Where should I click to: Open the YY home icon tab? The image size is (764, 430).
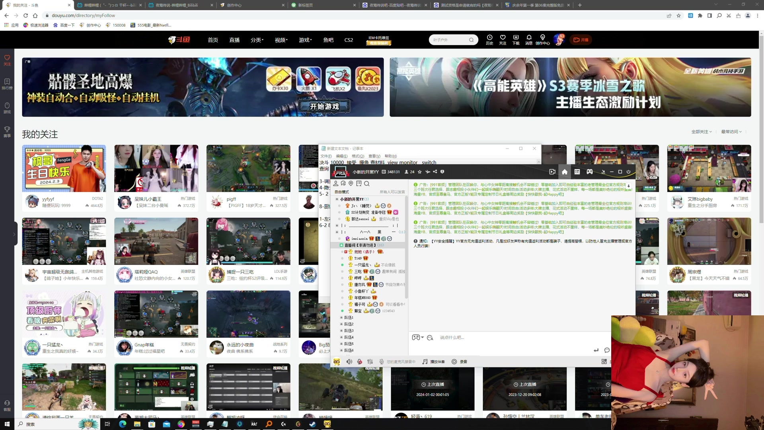[564, 172]
